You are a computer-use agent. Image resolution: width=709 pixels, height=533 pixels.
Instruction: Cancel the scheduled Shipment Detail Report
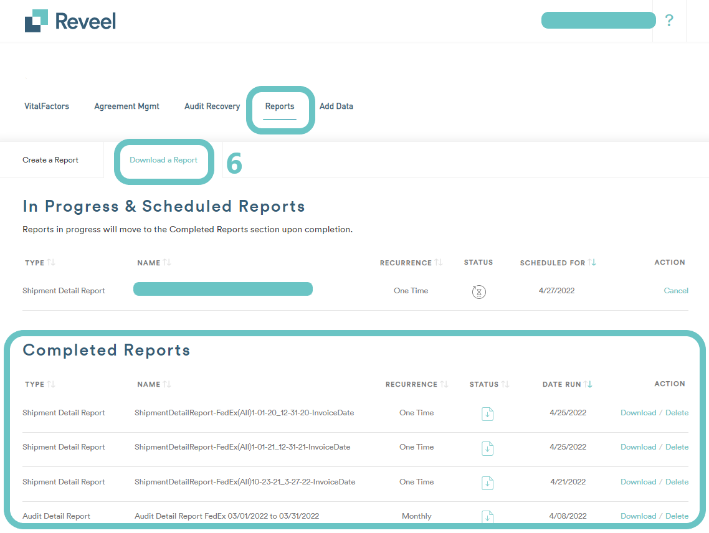click(x=676, y=290)
